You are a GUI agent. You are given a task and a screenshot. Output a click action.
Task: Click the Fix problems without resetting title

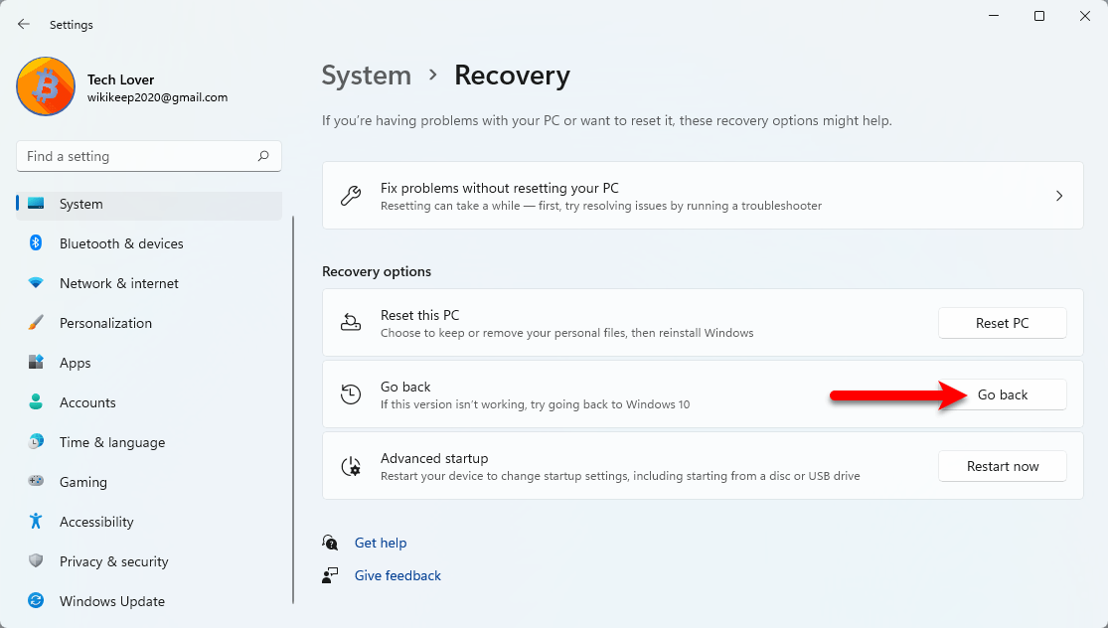coord(500,188)
